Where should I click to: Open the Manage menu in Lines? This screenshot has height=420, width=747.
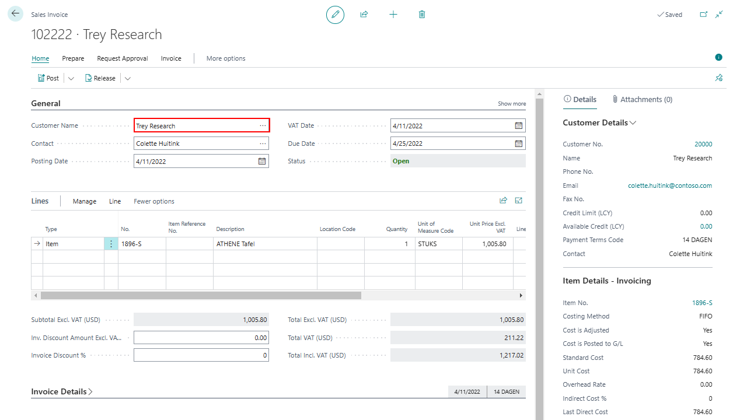85,201
